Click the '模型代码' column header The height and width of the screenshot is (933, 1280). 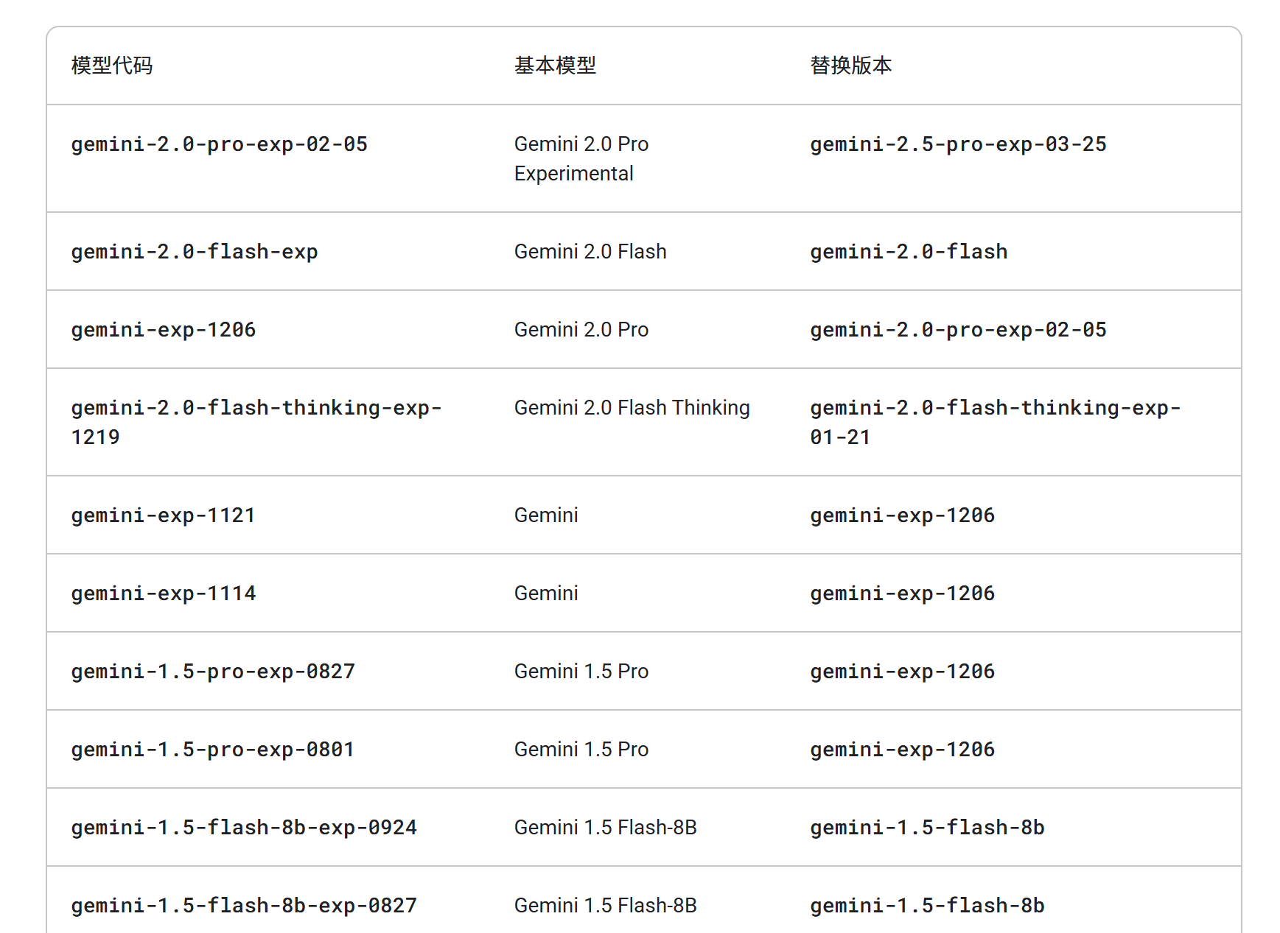point(112,66)
